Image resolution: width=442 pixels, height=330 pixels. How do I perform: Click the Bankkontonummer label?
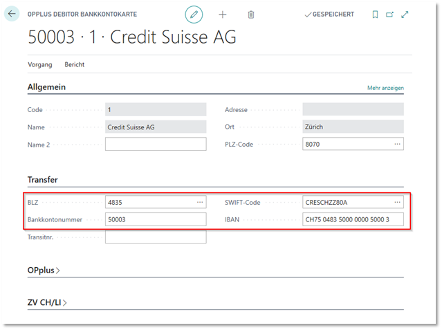(55, 219)
